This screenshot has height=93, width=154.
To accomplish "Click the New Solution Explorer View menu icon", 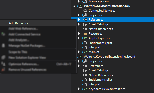I will point(3,57).
